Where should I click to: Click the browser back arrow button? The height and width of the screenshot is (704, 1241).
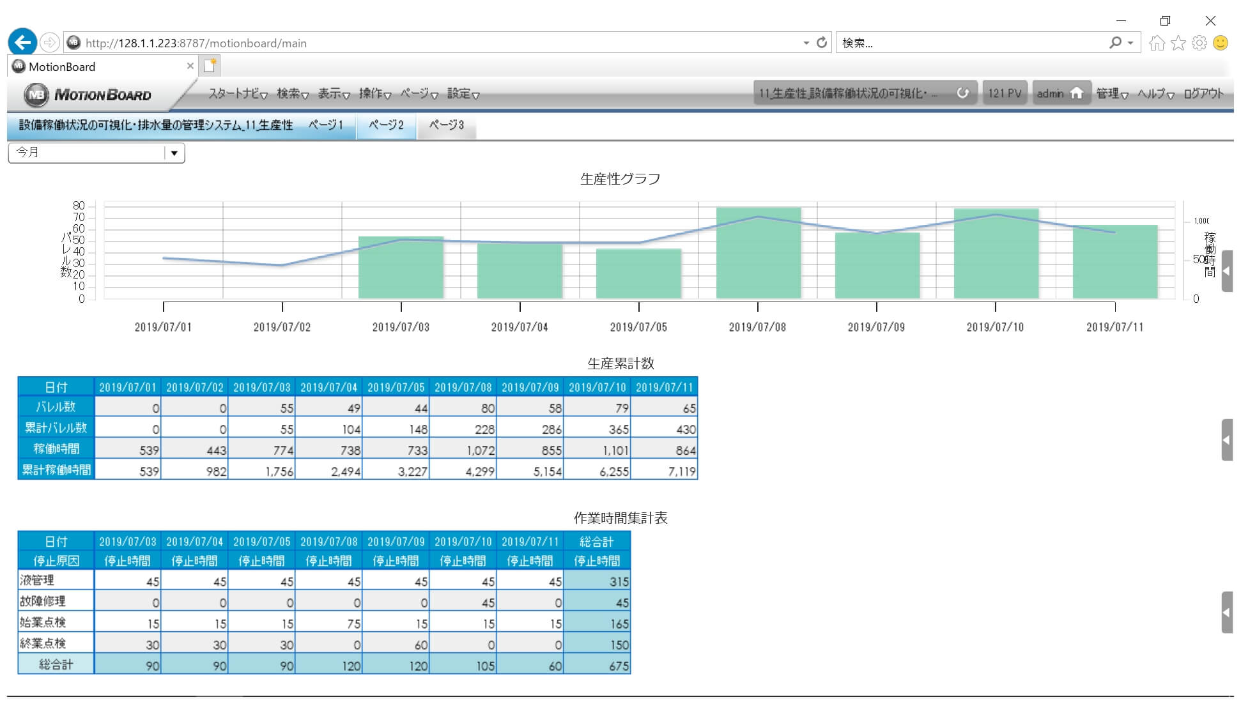[x=22, y=43]
